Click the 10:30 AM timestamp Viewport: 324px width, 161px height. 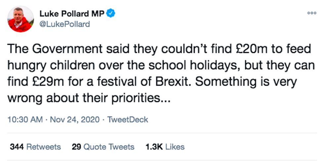click(x=26, y=119)
